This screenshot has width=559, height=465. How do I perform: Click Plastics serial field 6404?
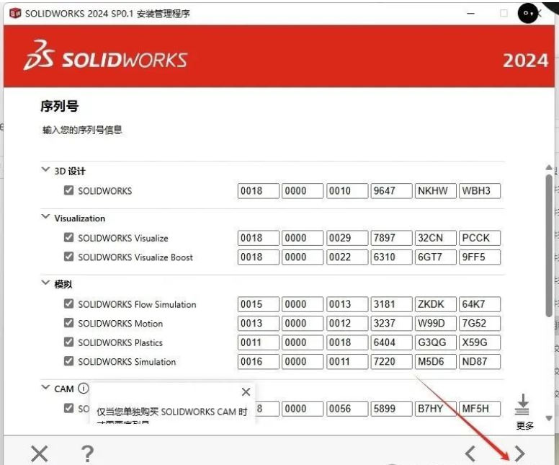391,342
